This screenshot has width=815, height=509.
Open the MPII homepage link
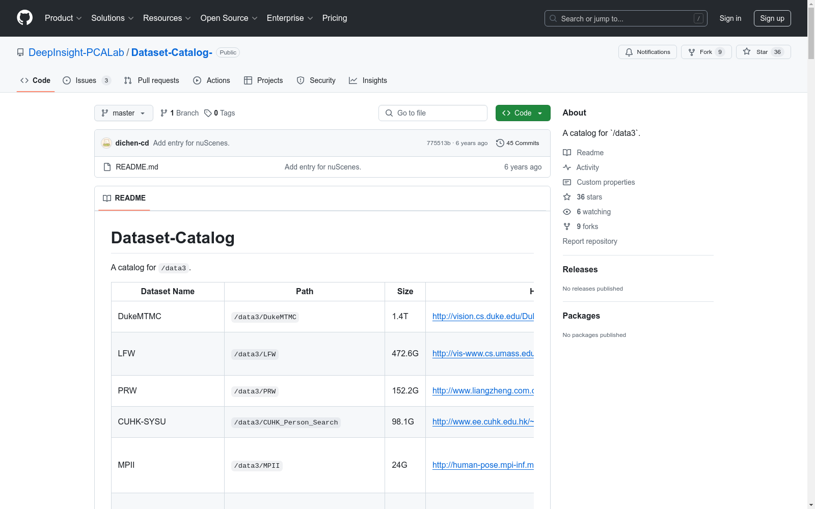point(483,465)
